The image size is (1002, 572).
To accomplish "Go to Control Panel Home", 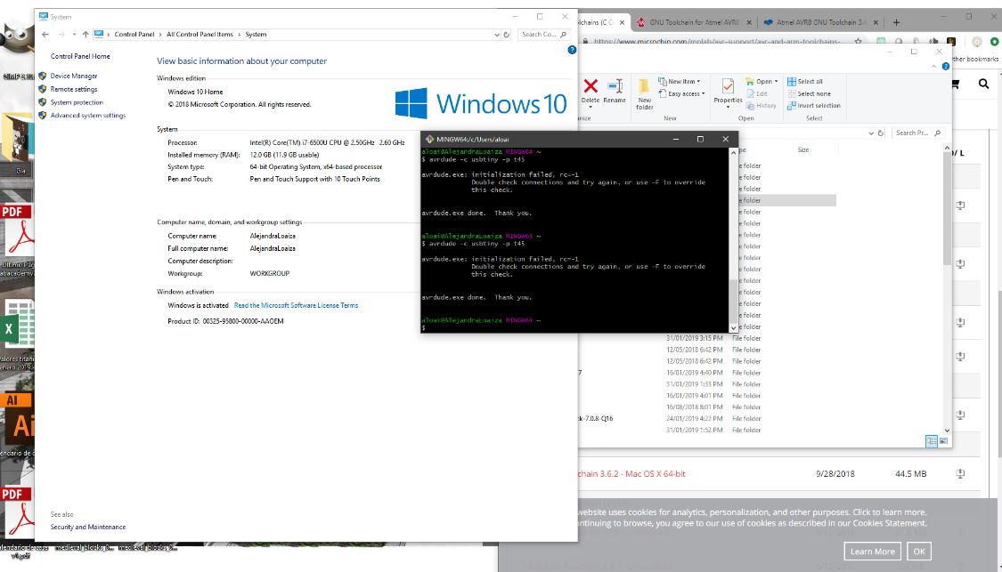I will [x=80, y=56].
